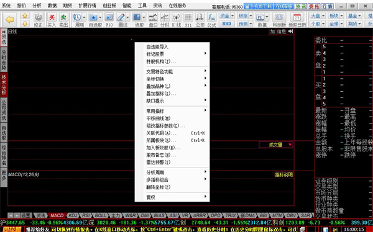Click the 卖出 sell icon
Image resolution: width=373 pixels, height=232 pixels.
(63, 17)
